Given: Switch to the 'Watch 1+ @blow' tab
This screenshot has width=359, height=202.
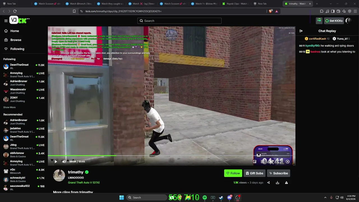Looking at the screenshot, I should [x=204, y=4].
